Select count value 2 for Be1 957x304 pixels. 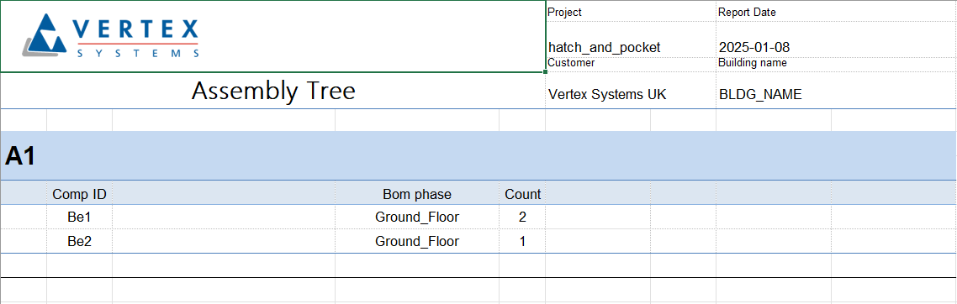coord(522,217)
